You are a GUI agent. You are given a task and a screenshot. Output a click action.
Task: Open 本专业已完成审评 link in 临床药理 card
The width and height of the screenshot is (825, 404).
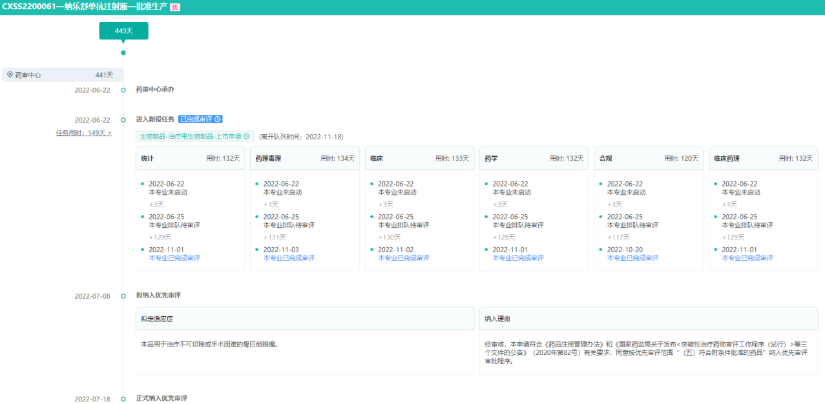pyautogui.click(x=747, y=258)
